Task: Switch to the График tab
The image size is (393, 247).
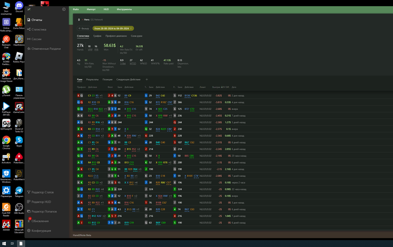Action: [97, 35]
